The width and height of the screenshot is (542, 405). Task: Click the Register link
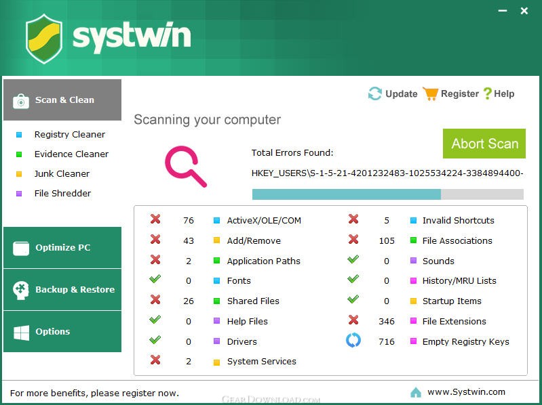tap(460, 94)
